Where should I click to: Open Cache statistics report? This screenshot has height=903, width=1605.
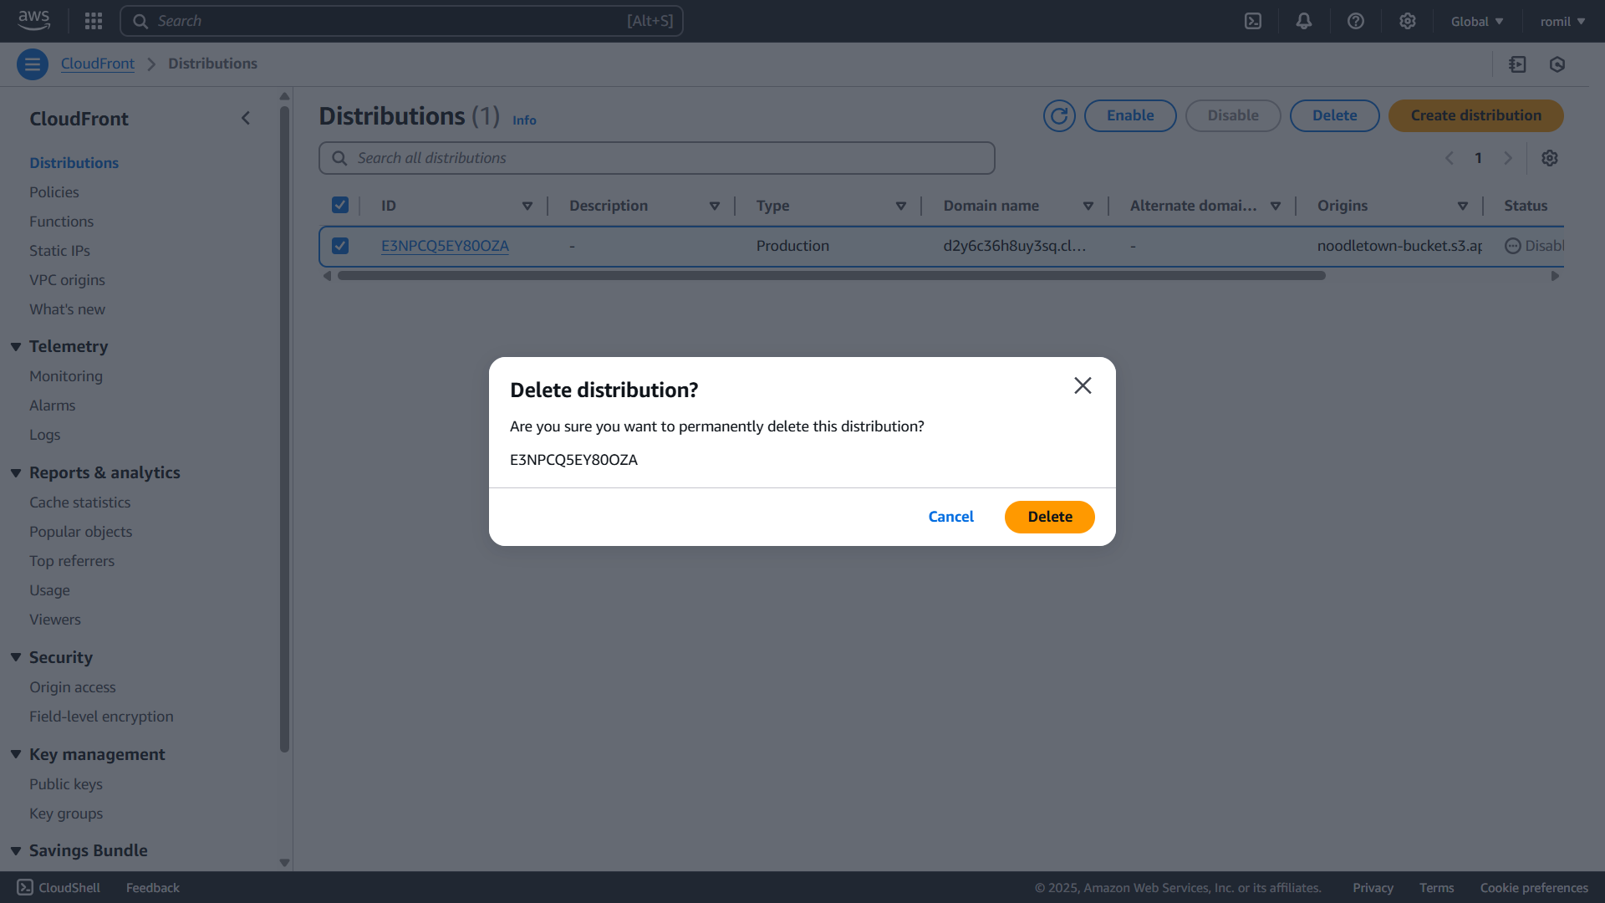[79, 503]
